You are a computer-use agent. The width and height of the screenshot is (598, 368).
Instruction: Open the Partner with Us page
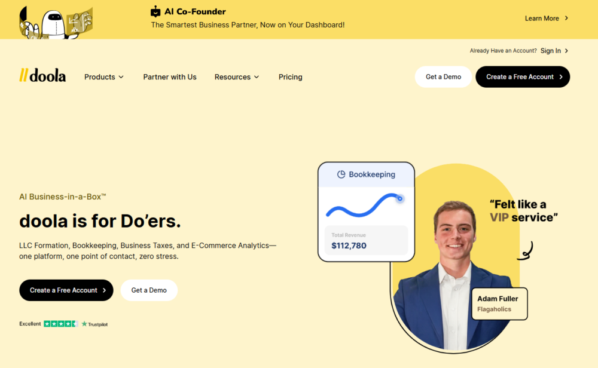click(x=170, y=77)
